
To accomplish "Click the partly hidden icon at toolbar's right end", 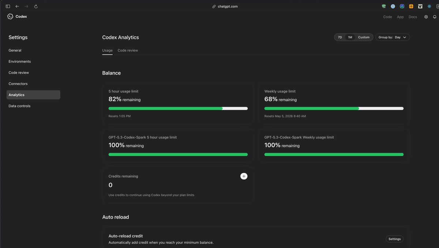I will pyautogui.click(x=438, y=6).
